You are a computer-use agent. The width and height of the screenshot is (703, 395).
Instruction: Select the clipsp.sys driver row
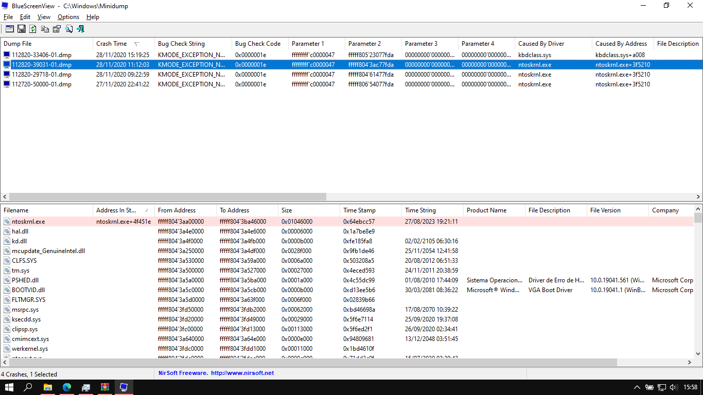point(347,329)
